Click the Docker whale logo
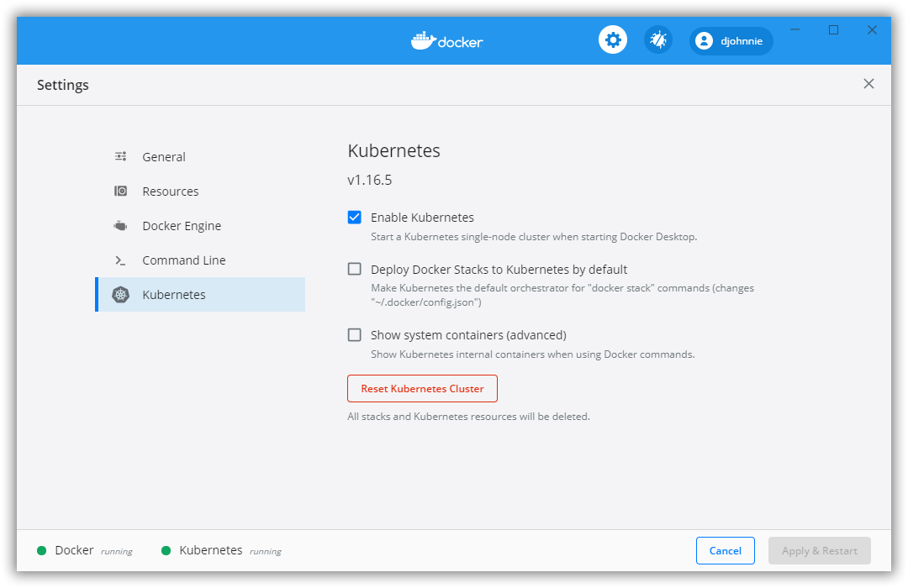 coord(423,40)
